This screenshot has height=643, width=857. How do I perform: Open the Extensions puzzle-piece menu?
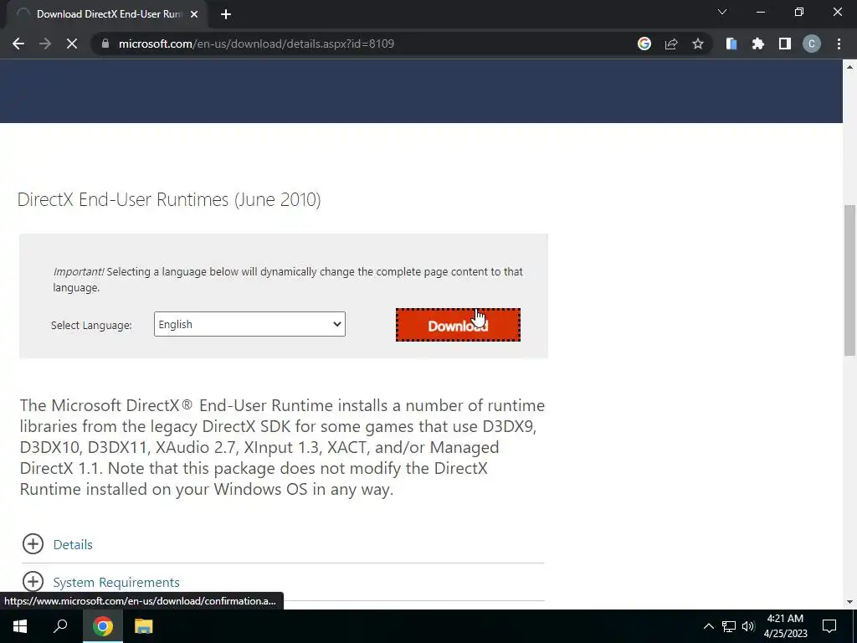[x=758, y=44]
